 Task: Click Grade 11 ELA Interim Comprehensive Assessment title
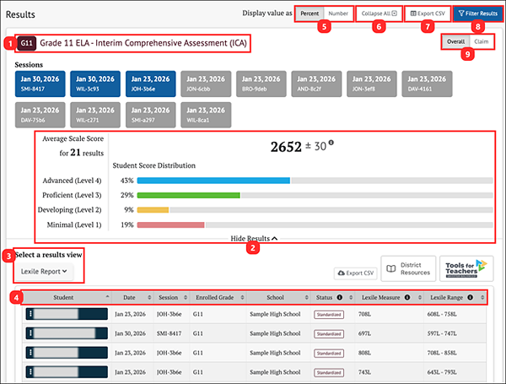point(143,43)
